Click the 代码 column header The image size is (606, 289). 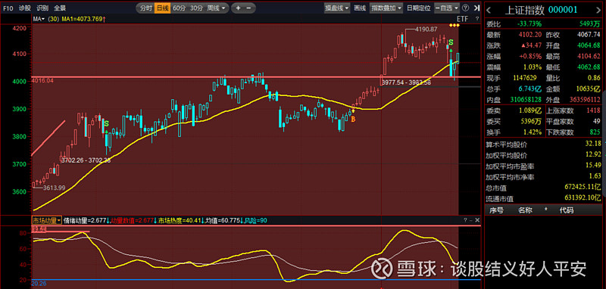(566, 210)
